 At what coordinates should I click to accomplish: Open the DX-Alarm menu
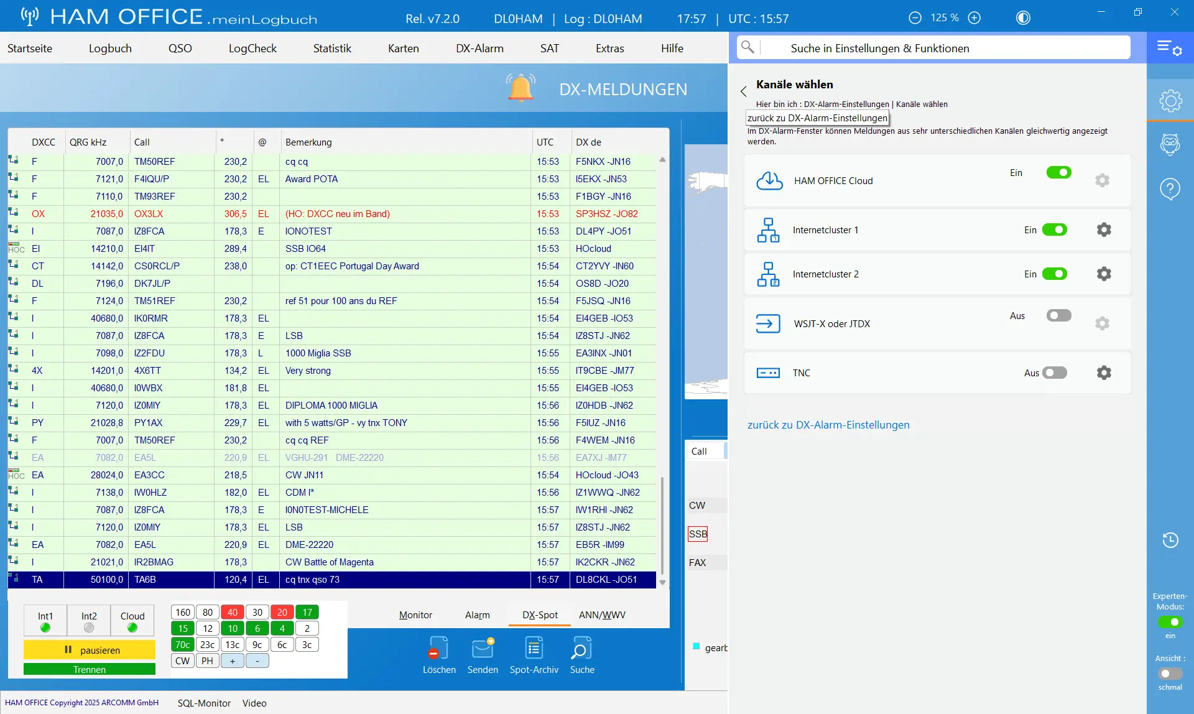[479, 48]
